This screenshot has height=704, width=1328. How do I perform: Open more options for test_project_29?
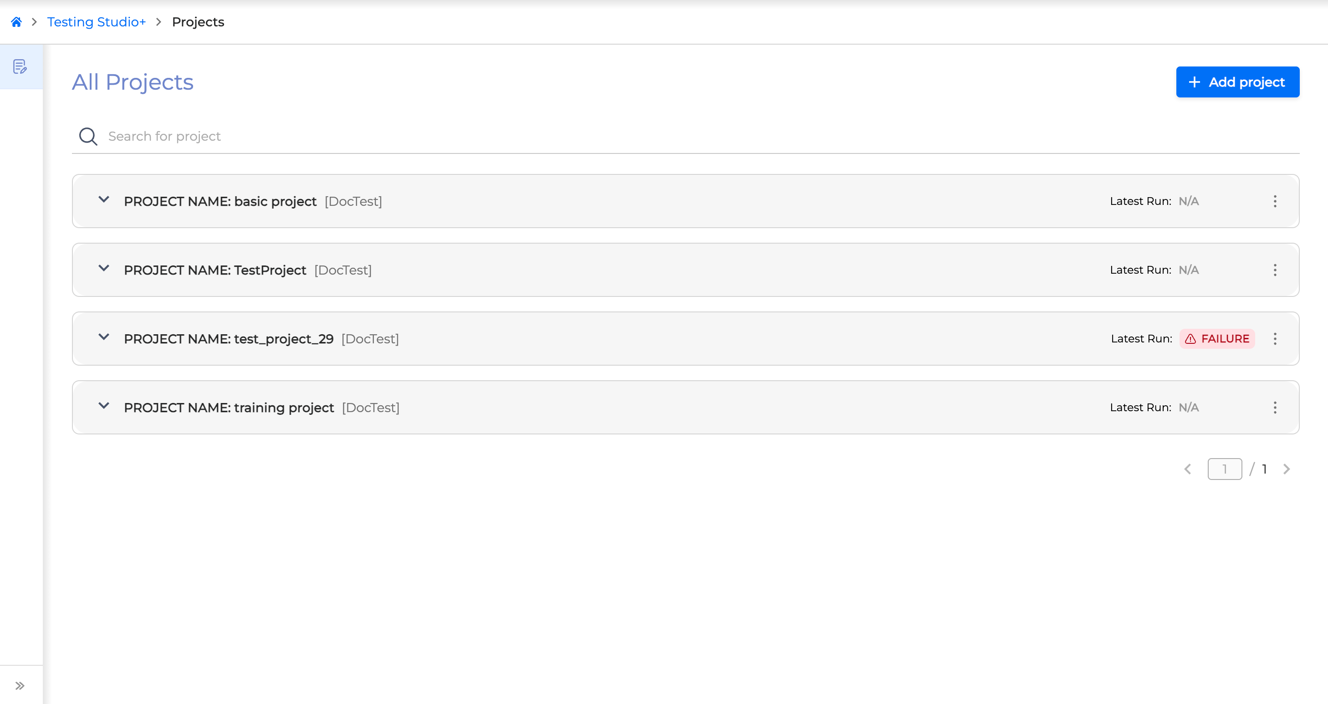coord(1275,339)
